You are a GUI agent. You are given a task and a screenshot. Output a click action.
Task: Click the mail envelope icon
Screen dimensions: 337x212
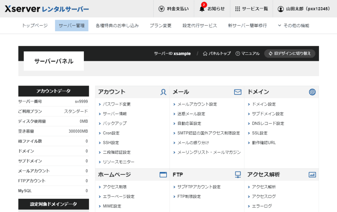point(238,92)
